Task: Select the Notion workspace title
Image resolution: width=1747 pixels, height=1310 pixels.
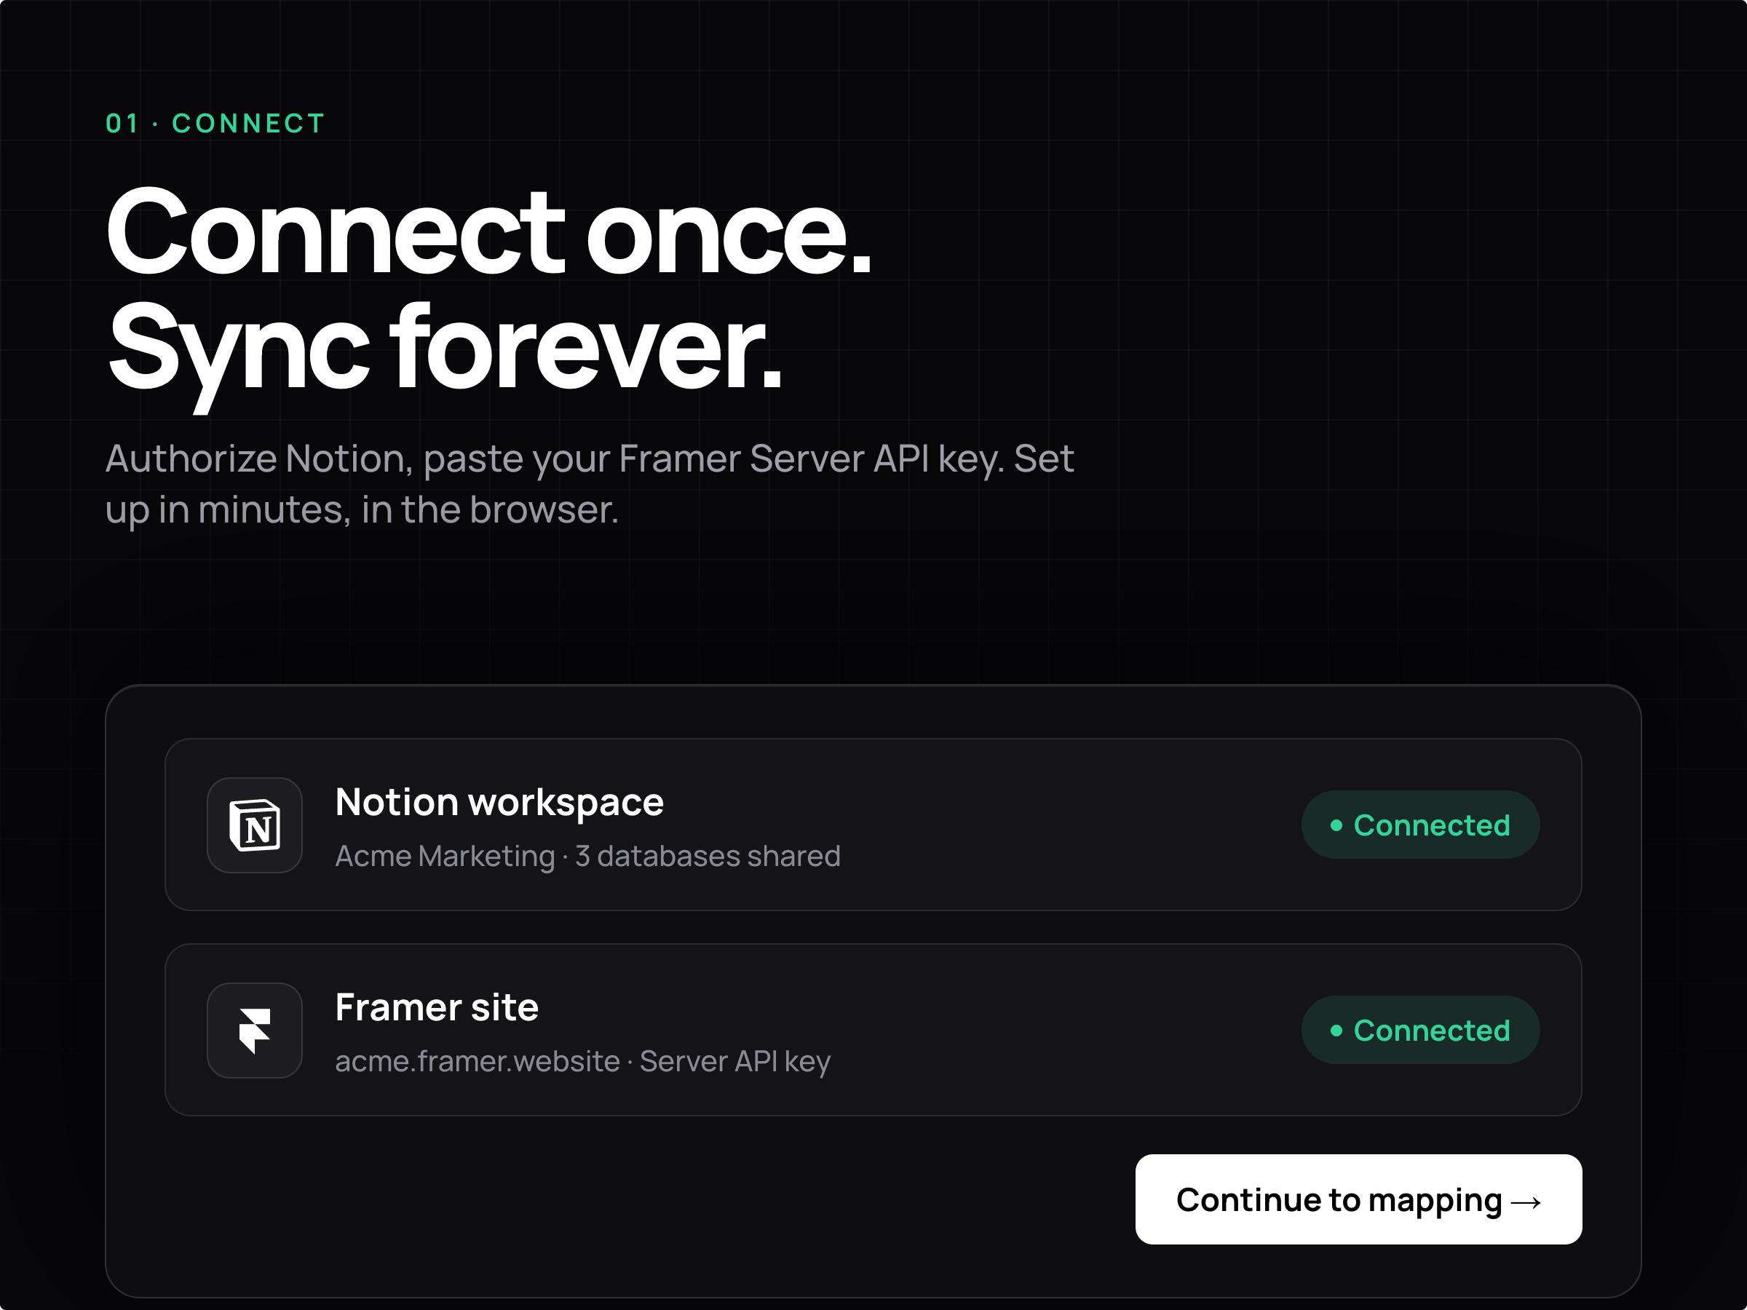Action: 499,803
